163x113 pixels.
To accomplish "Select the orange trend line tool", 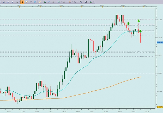I will 70,2.
